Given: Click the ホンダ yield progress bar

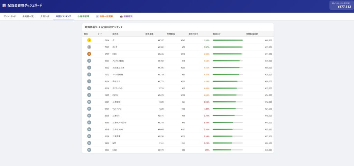Looking at the screenshot, I should point(227,47).
